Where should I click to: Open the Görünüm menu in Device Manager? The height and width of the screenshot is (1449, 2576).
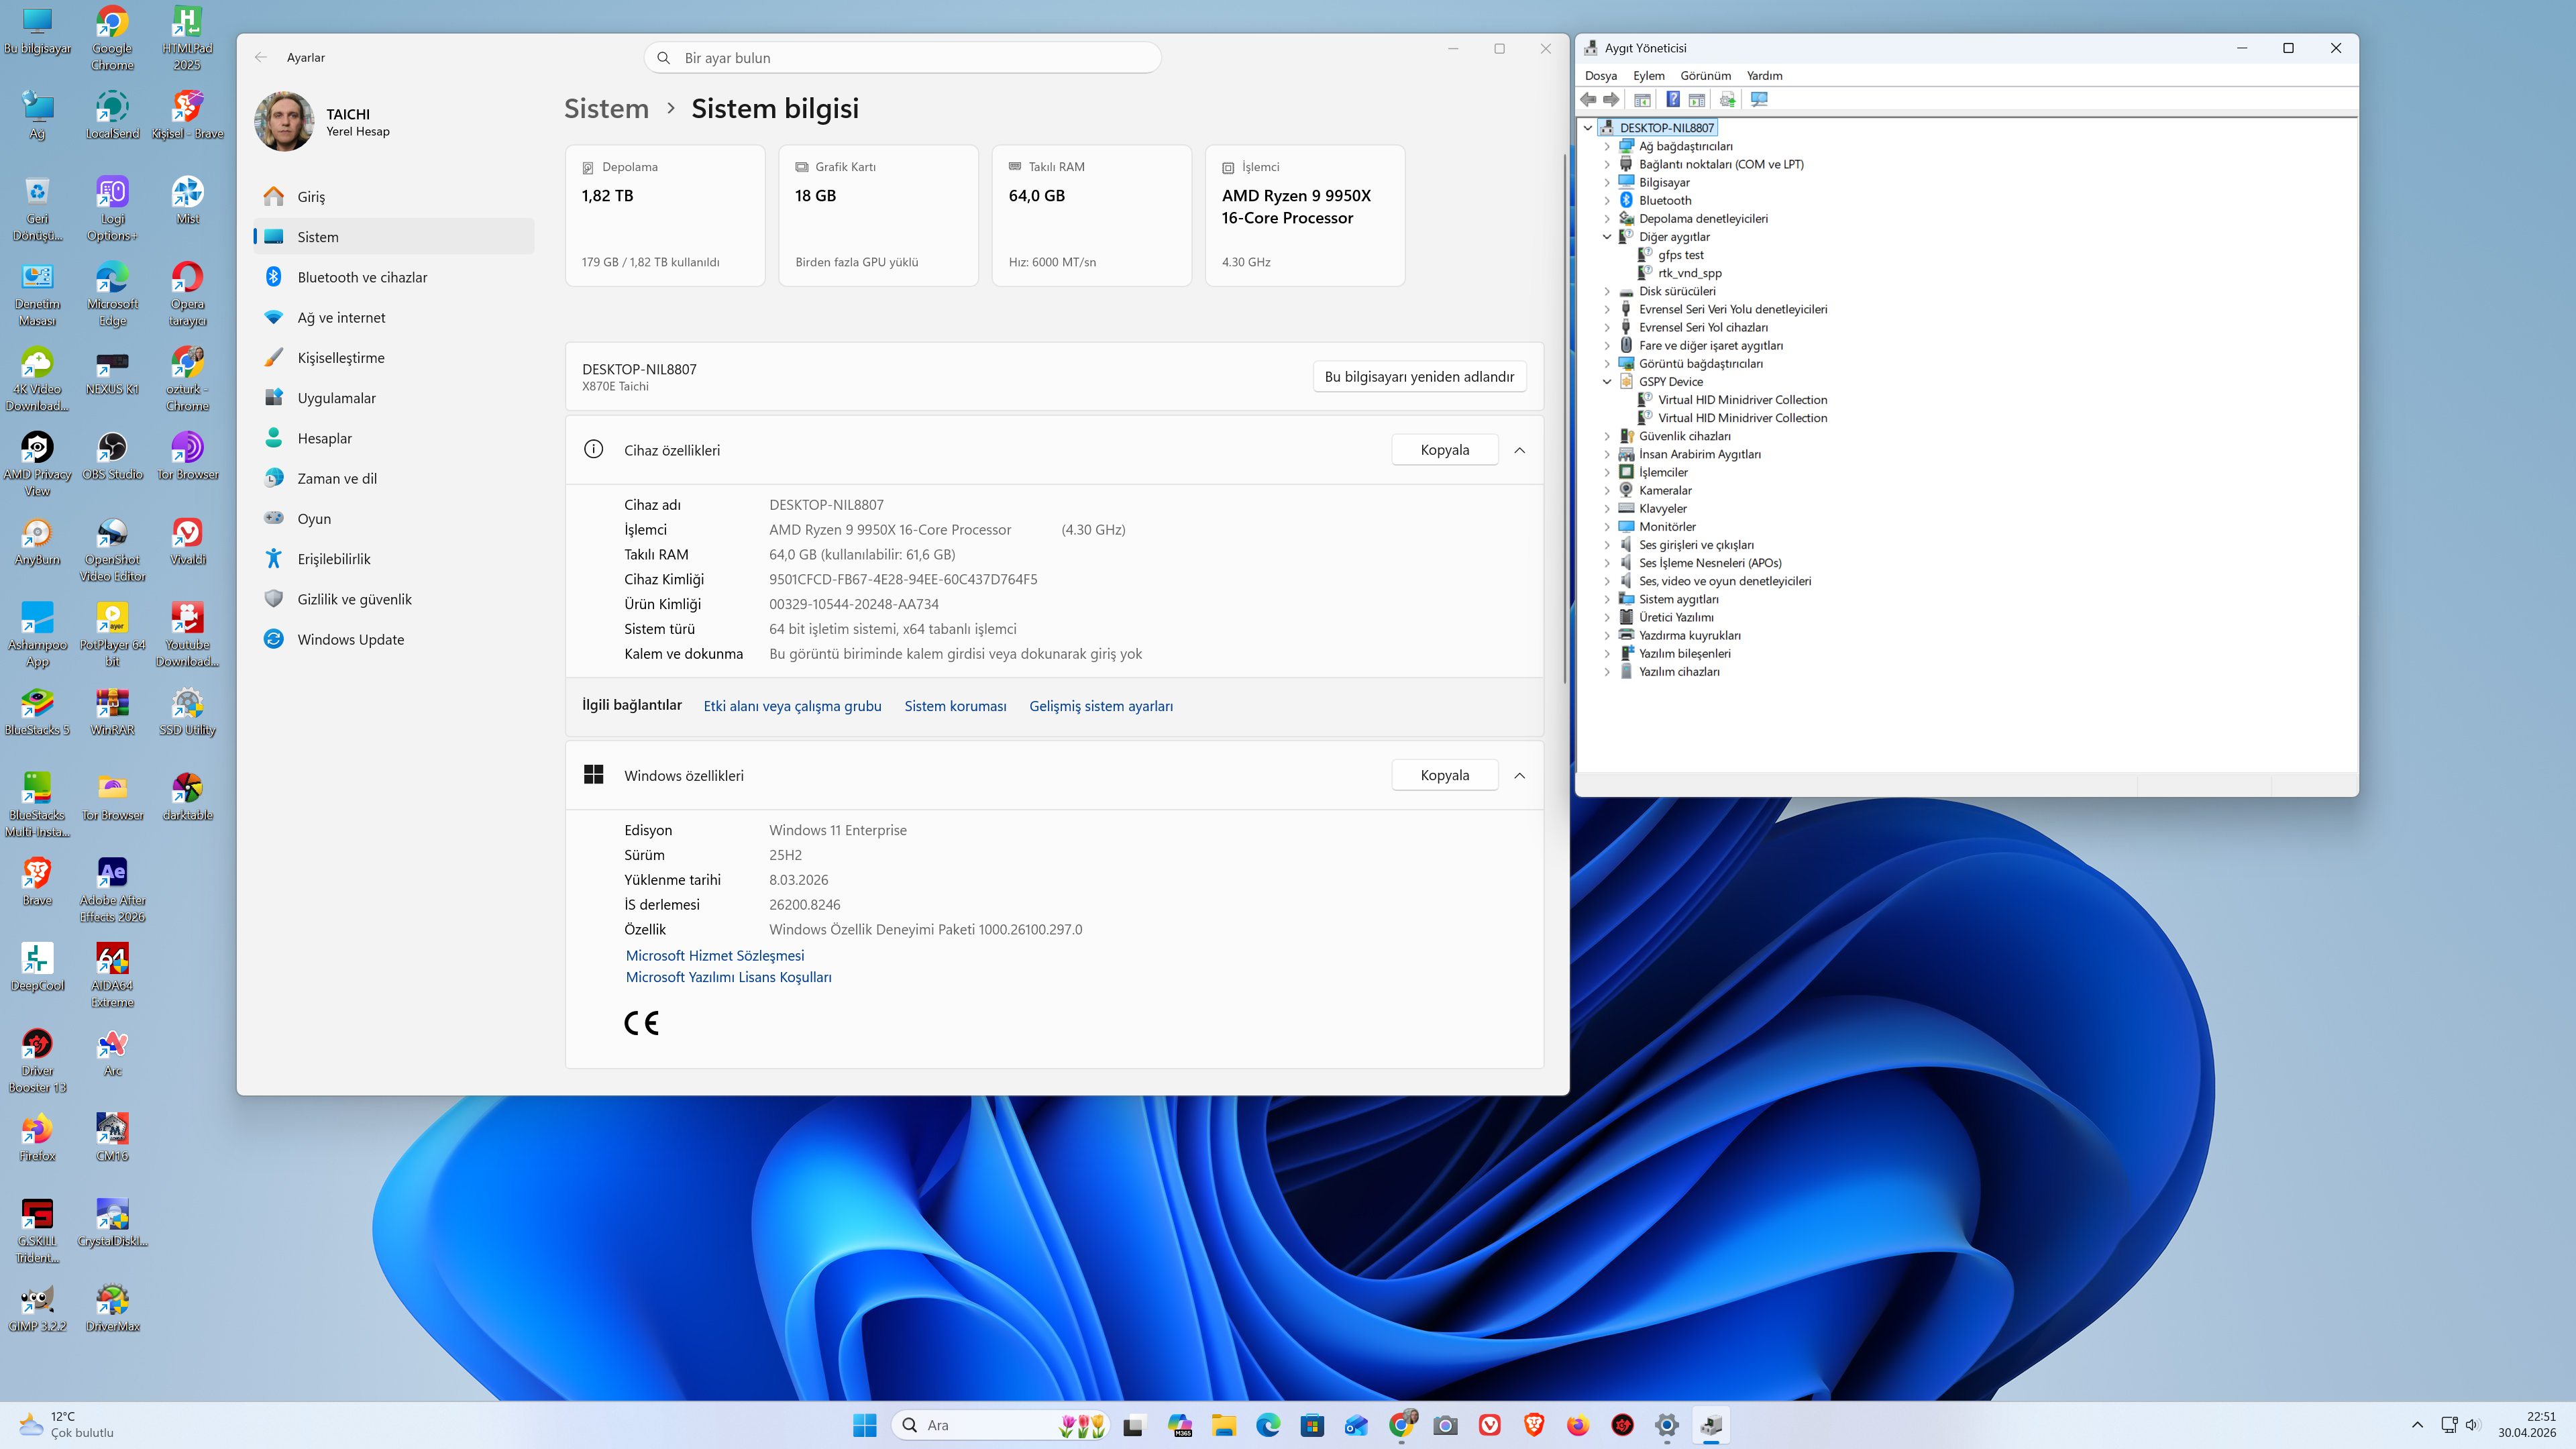pos(1705,76)
